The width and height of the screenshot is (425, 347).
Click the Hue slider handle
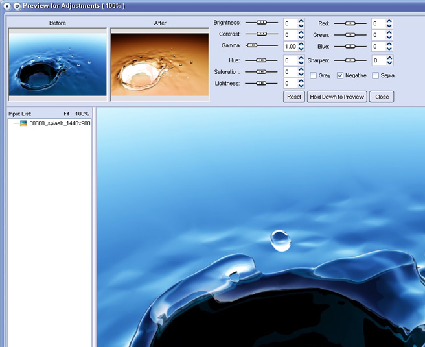[x=261, y=60]
